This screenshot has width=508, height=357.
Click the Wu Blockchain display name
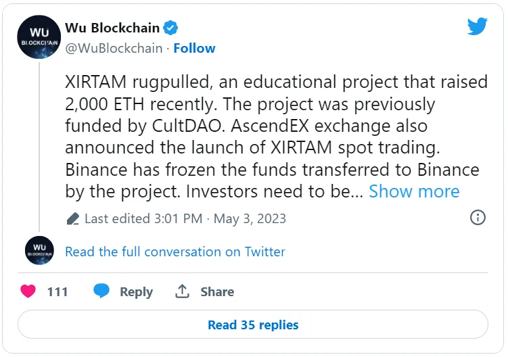click(x=112, y=28)
